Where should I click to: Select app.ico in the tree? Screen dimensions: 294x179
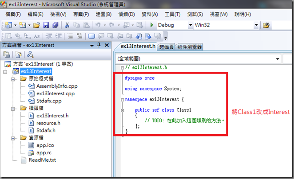[x=45, y=145]
